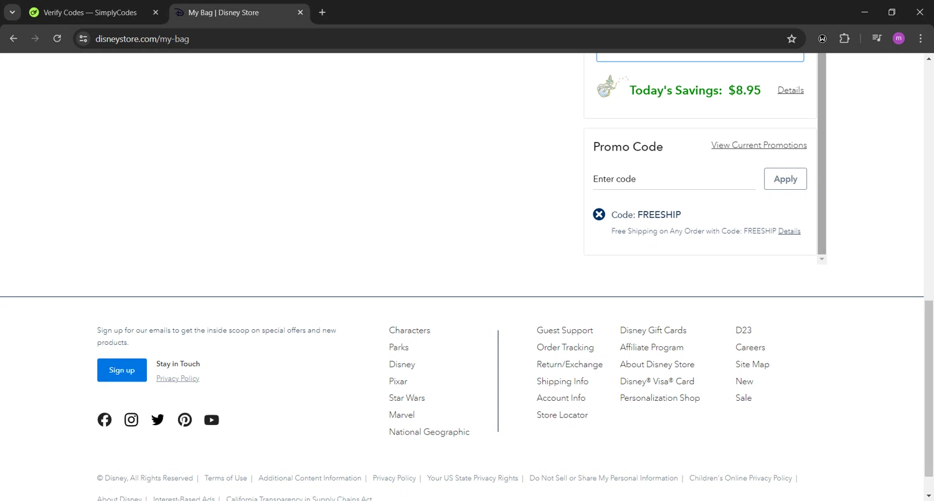Open the tab search dropdown arrow
This screenshot has width=934, height=501.
(x=12, y=12)
